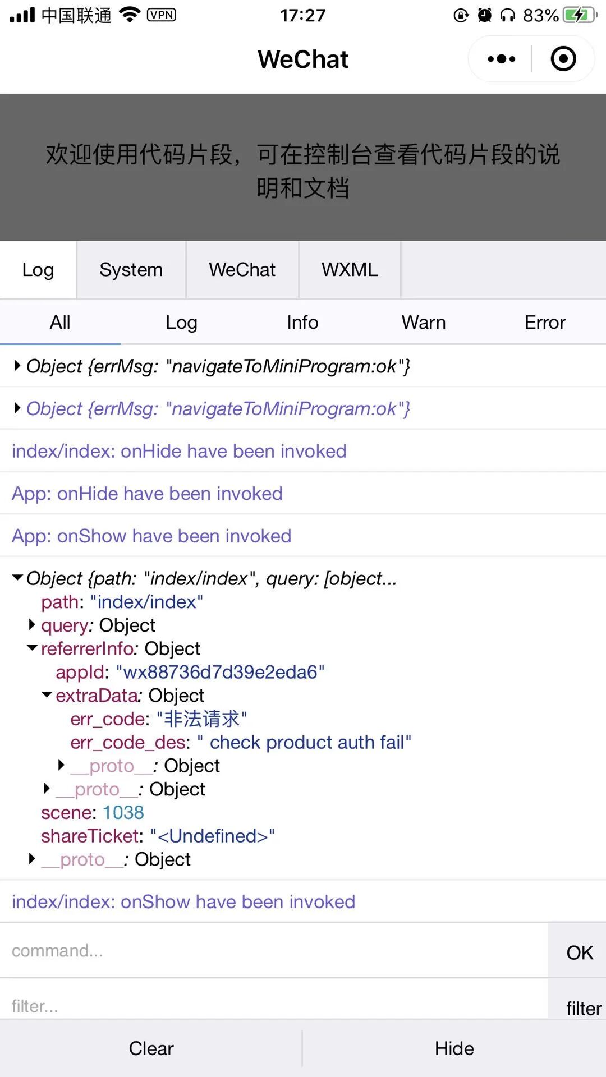Viewport: 606px width, 1077px height.
Task: Tap the battery icon in status bar
Action: point(580,15)
